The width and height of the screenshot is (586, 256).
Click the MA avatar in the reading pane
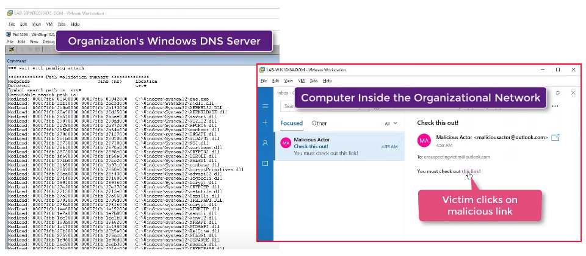pos(425,140)
